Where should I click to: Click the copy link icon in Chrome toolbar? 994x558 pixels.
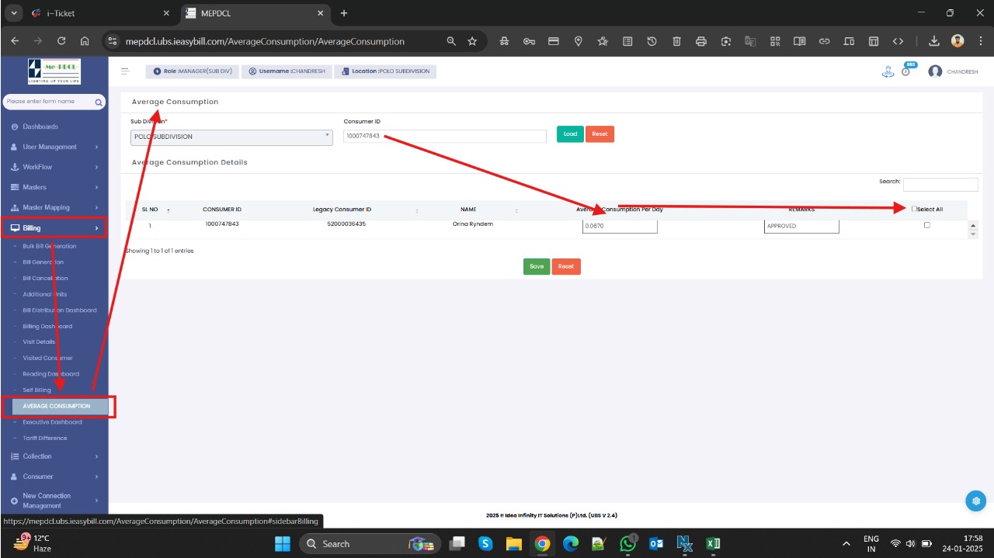(x=825, y=41)
